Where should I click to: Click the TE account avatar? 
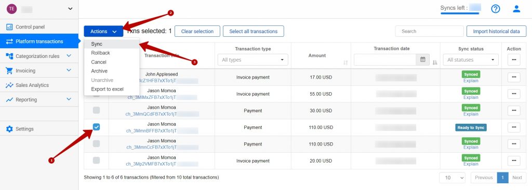pyautogui.click(x=12, y=9)
